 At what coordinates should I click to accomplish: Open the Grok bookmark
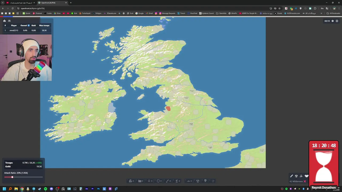pyautogui.click(x=130, y=13)
